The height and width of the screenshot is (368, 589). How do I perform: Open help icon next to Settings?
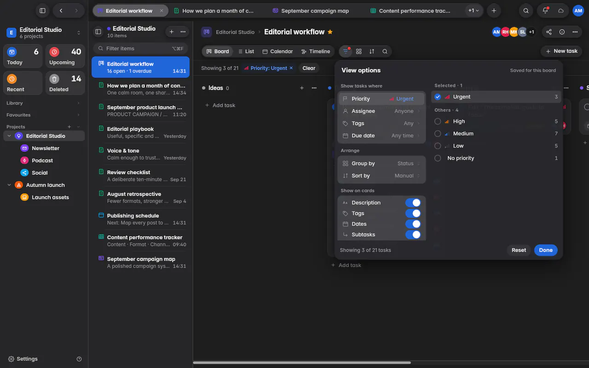tap(79, 359)
